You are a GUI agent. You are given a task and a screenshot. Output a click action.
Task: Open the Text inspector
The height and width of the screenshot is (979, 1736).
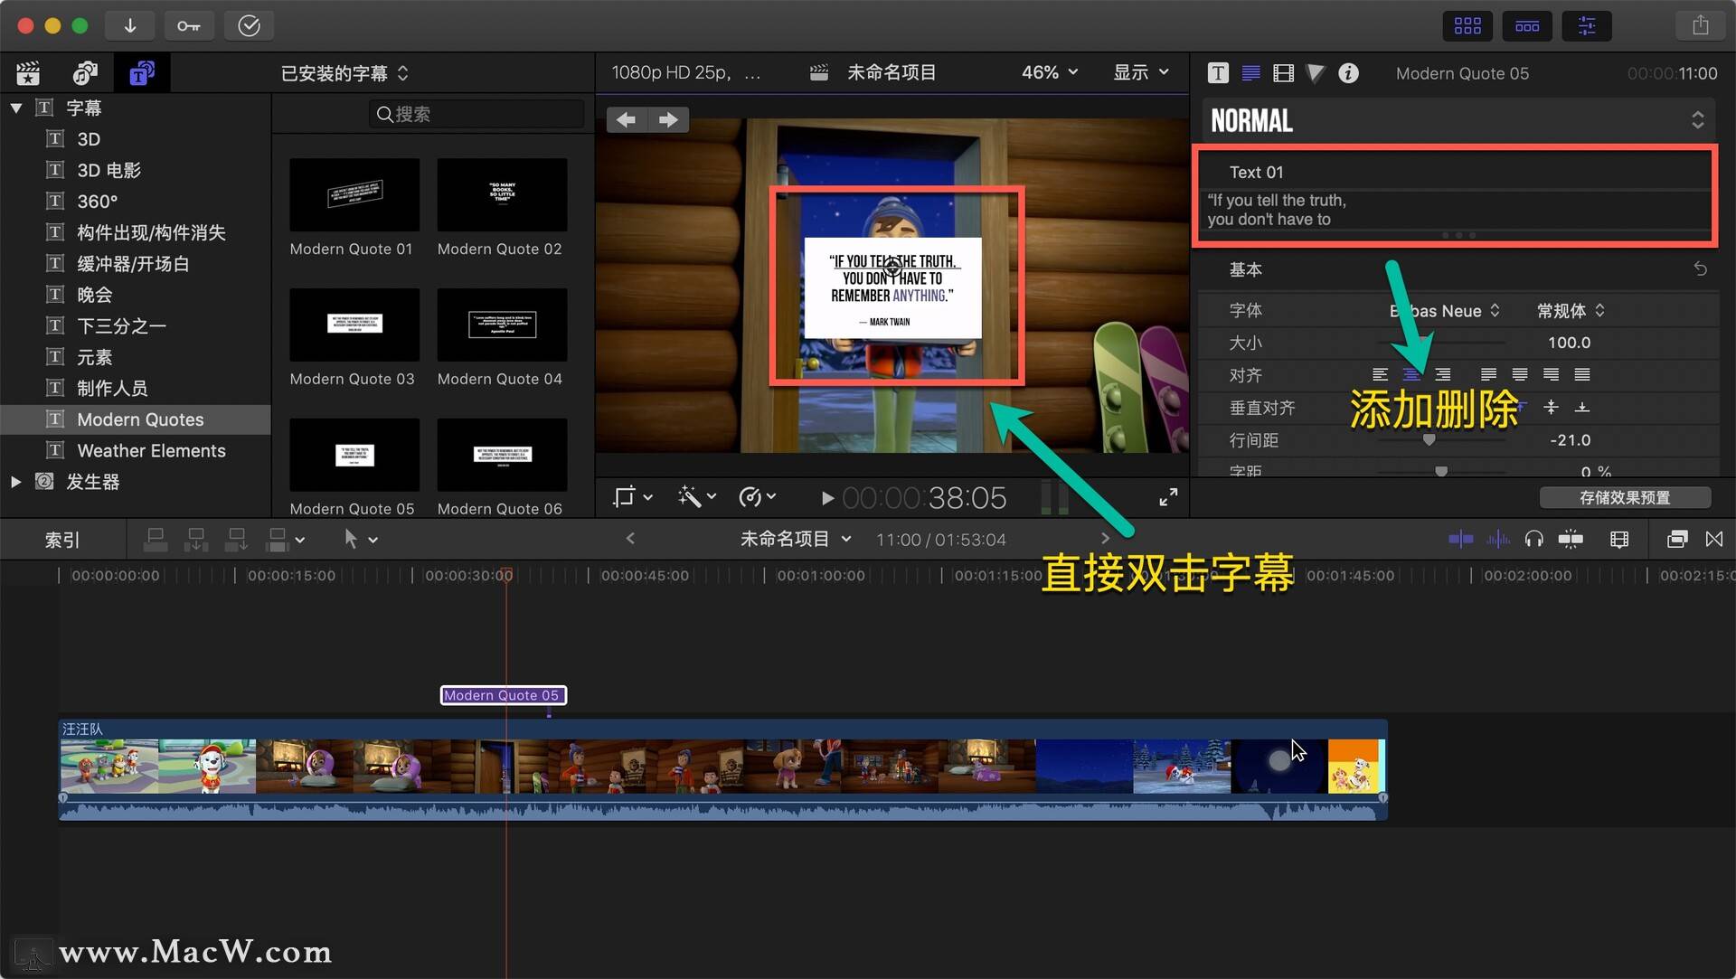click(x=1218, y=72)
